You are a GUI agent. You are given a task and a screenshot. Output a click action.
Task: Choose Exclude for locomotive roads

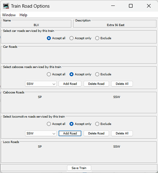tap(103, 124)
